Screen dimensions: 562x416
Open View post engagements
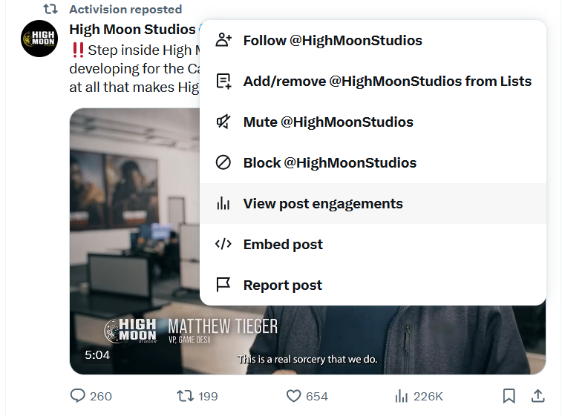point(323,204)
